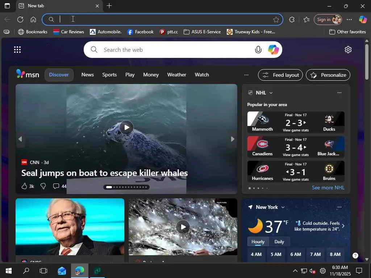Open the tab actions menu icon
371x278 pixels.
(x=7, y=6)
